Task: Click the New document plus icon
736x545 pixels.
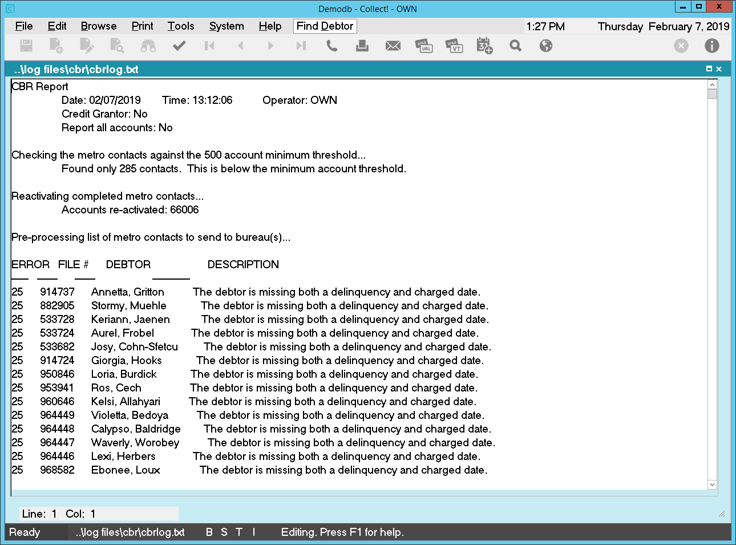Action: [x=56, y=46]
